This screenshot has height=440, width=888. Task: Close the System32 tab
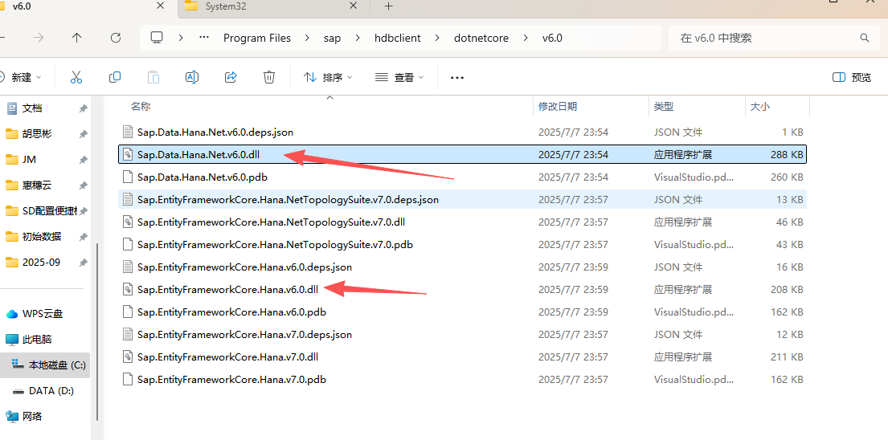point(354,6)
